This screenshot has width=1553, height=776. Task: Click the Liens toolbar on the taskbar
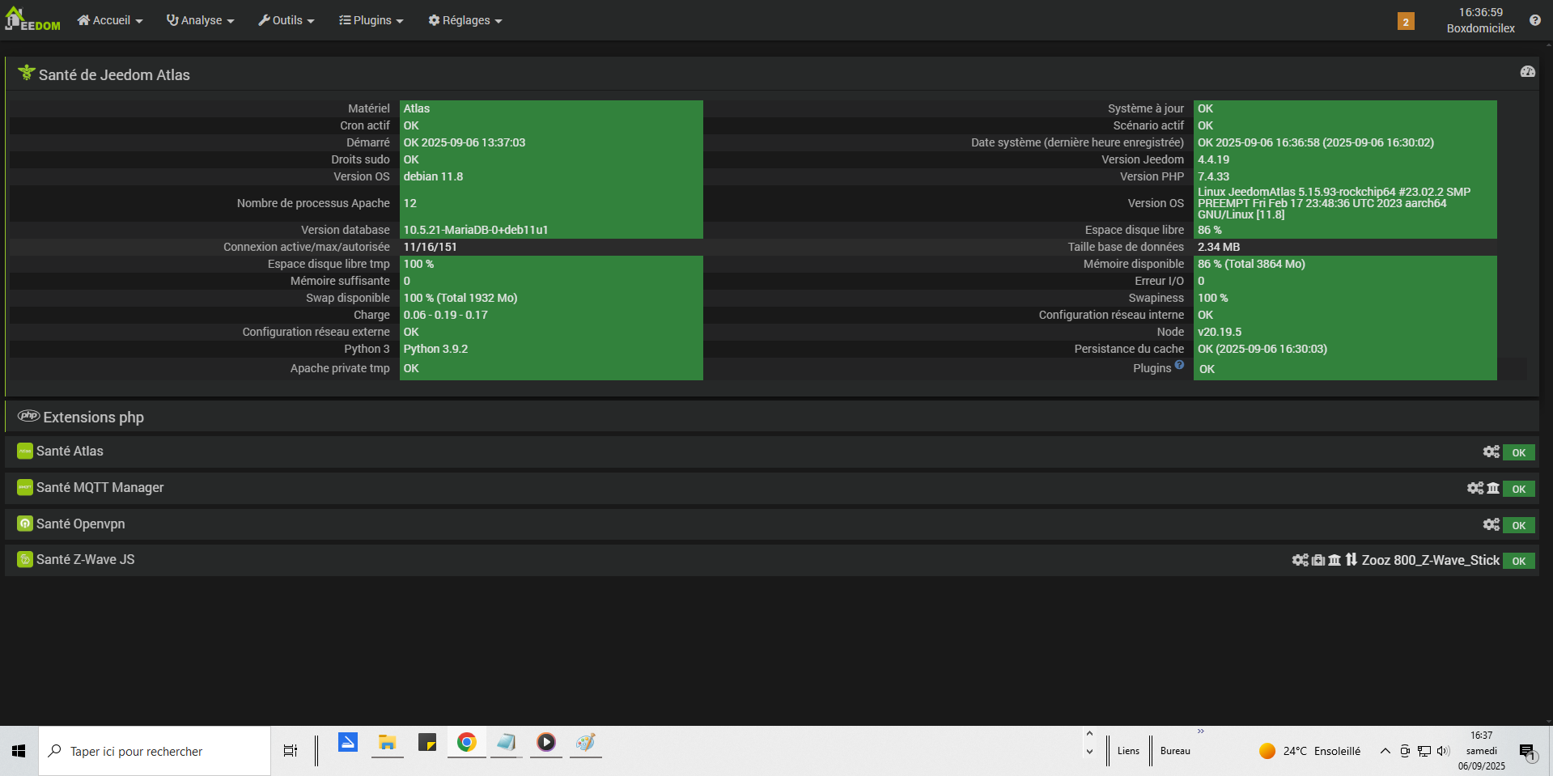click(x=1128, y=751)
